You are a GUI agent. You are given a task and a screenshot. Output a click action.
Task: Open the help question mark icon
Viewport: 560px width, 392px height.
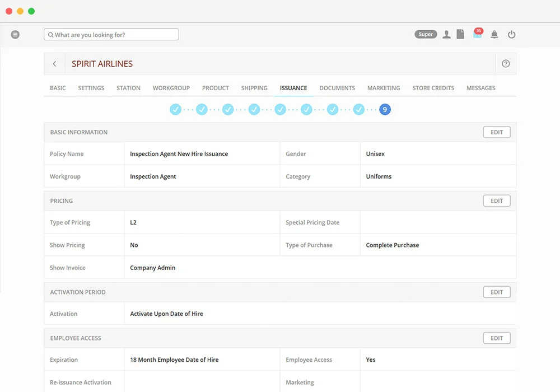click(x=506, y=63)
